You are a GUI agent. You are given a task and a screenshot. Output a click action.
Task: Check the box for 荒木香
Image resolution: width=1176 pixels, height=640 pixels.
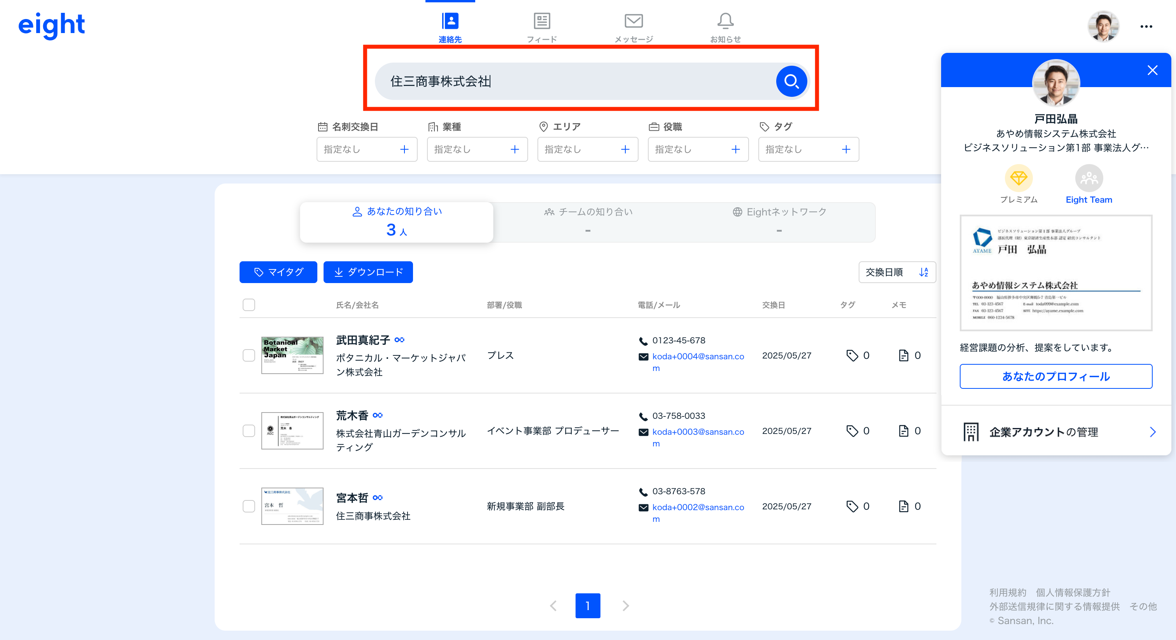[249, 430]
